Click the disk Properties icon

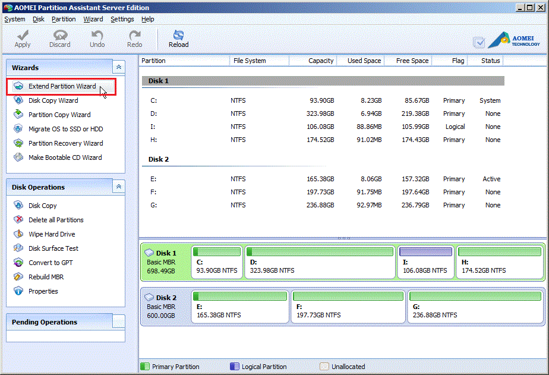pos(18,291)
